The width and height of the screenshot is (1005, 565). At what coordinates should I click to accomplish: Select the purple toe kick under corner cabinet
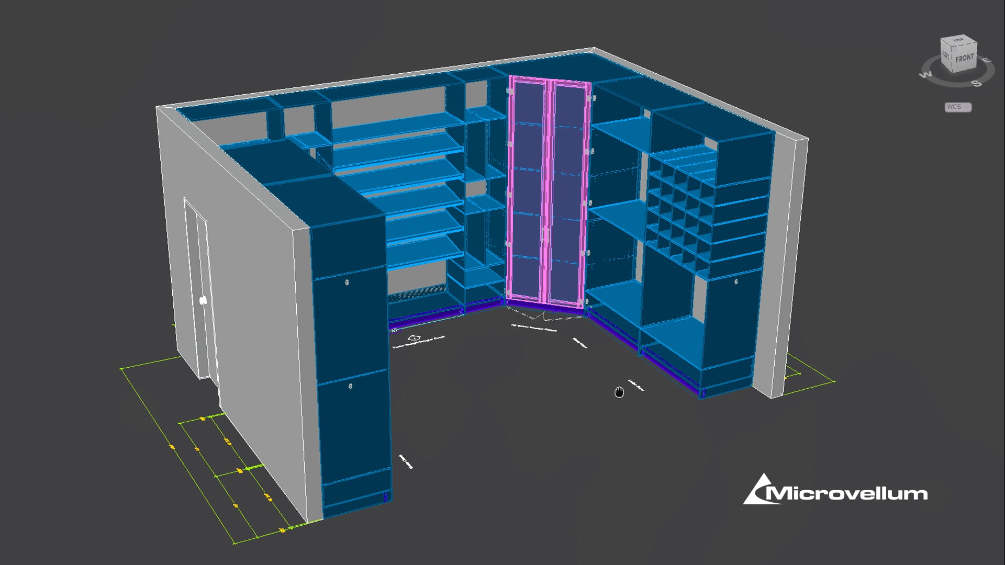tap(544, 307)
